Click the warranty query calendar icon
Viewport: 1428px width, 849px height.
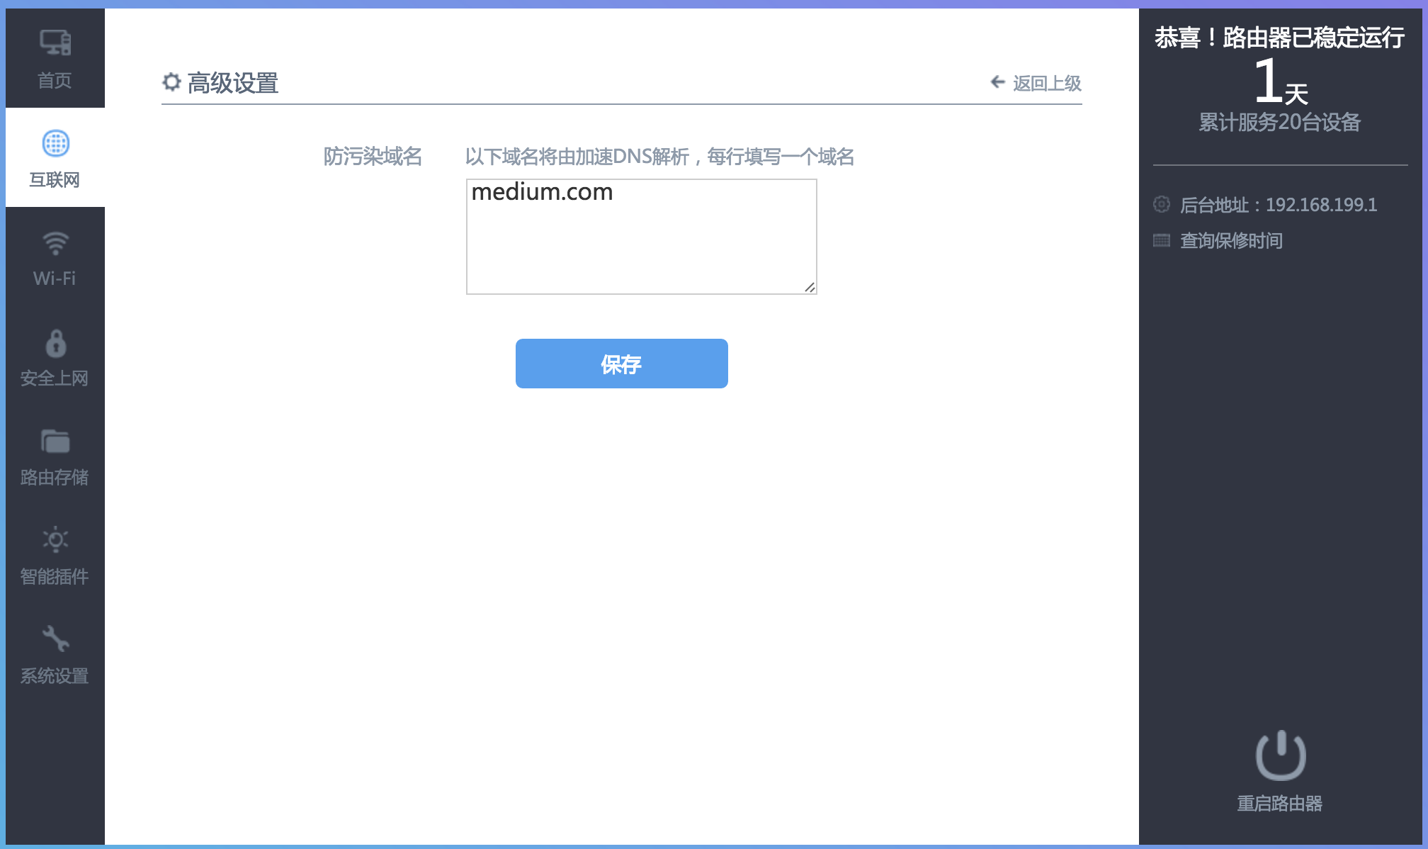[x=1162, y=240]
